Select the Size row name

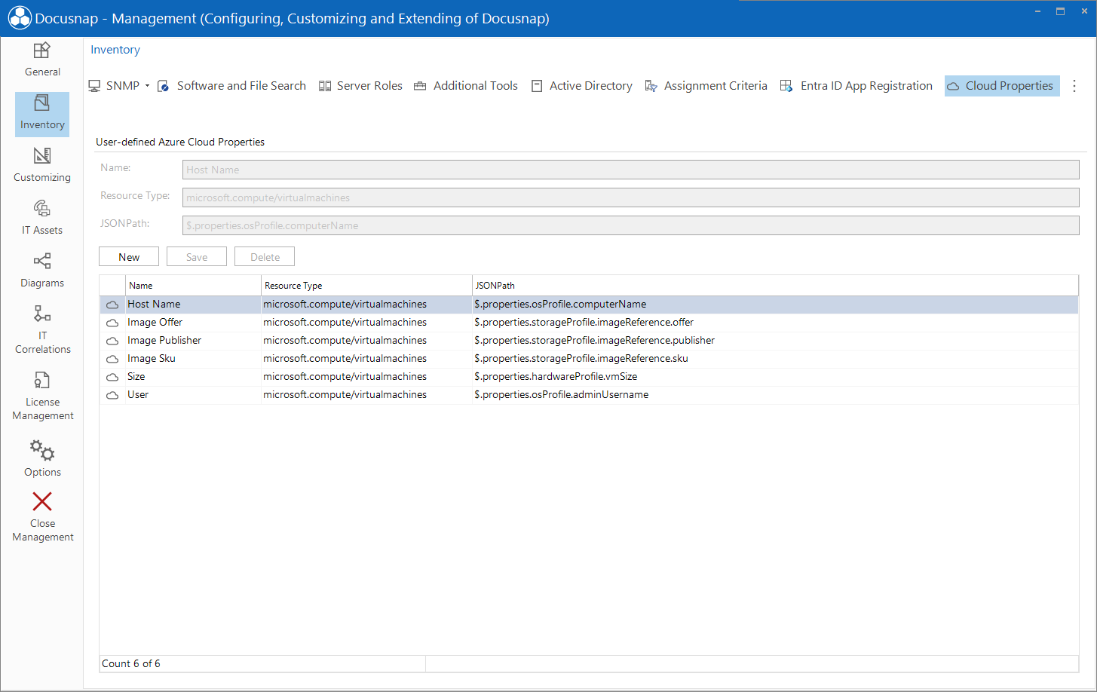tap(136, 377)
